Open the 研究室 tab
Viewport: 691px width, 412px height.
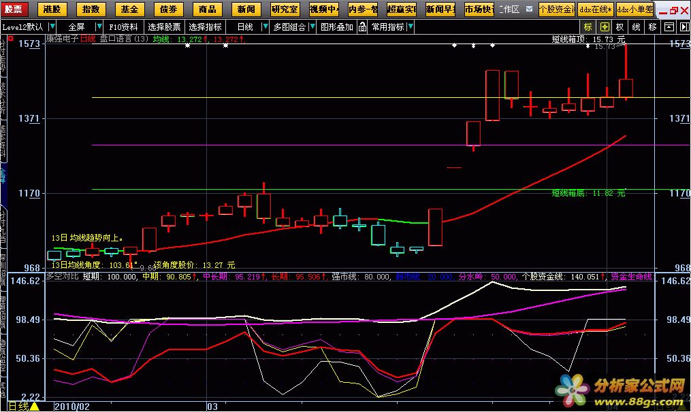(x=285, y=9)
